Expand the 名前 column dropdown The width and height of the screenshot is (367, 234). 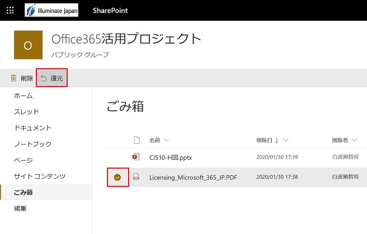click(x=166, y=140)
